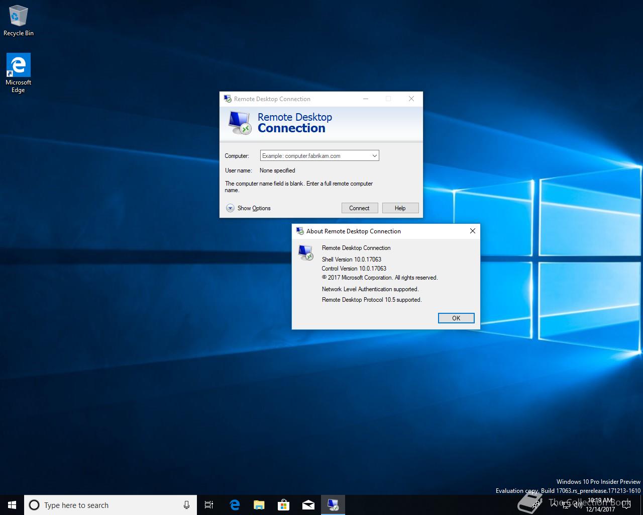Open Microsoft Store from the taskbar
This screenshot has width=643, height=515.
click(283, 505)
